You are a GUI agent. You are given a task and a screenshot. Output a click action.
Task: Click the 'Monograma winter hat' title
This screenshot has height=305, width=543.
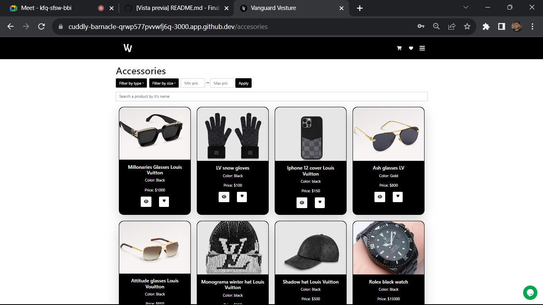coord(233,285)
